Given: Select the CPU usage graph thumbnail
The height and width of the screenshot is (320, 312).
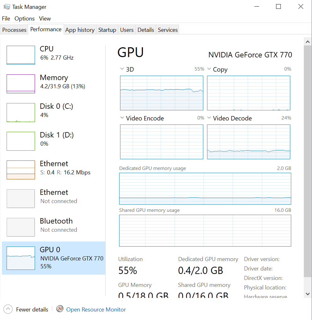Looking at the screenshot, I should click(x=21, y=55).
